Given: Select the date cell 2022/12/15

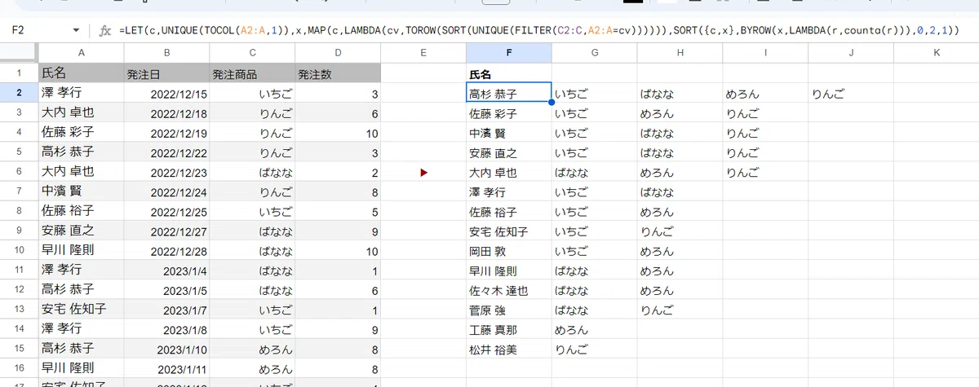Looking at the screenshot, I should [x=166, y=93].
